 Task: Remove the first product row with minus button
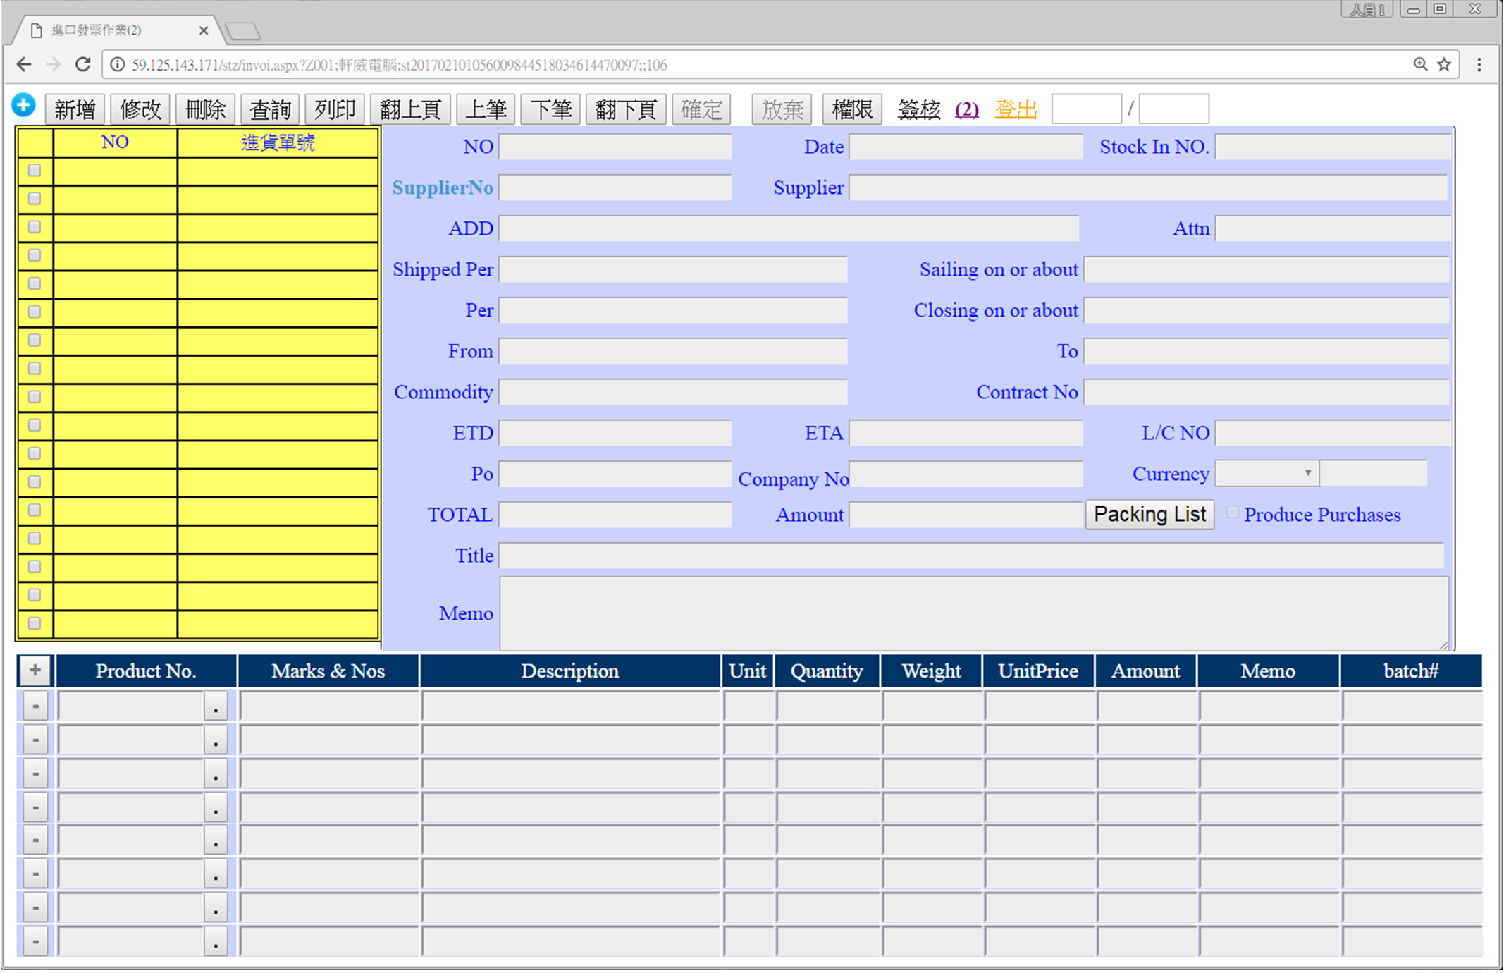pos(35,706)
